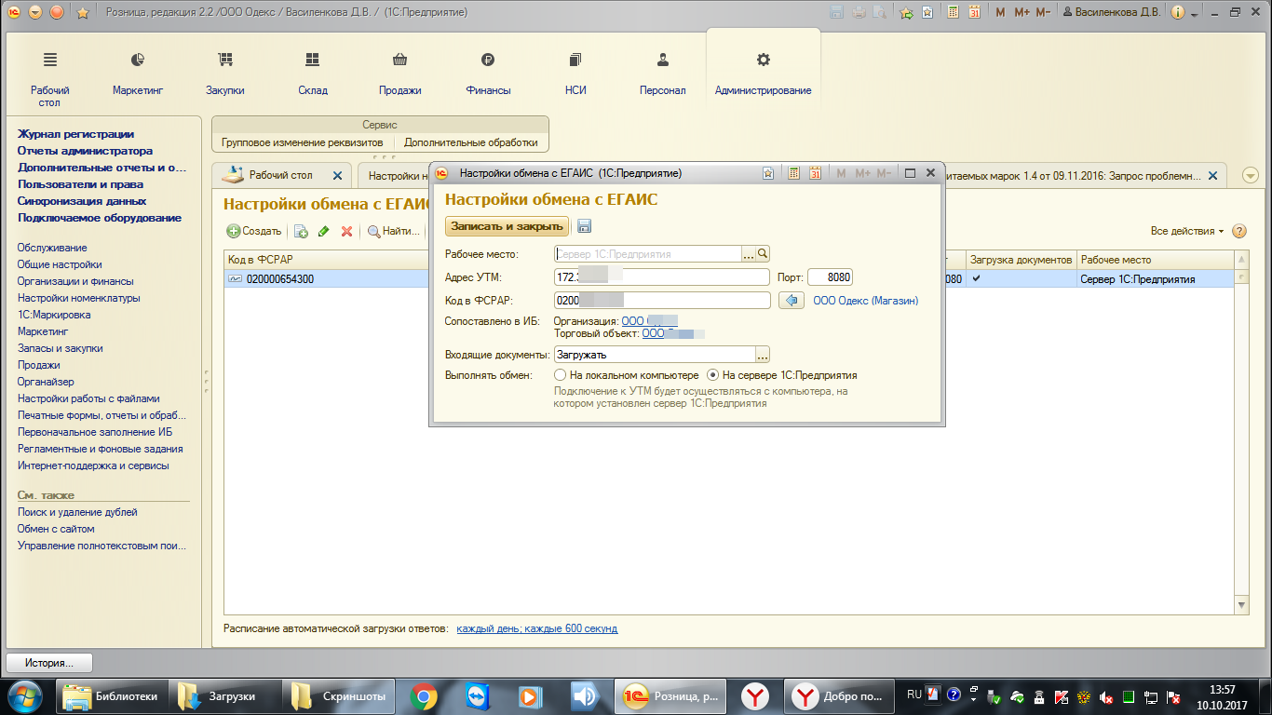The width and height of the screenshot is (1272, 715).
Task: Open Библиотеки from taskbar
Action: (x=115, y=696)
